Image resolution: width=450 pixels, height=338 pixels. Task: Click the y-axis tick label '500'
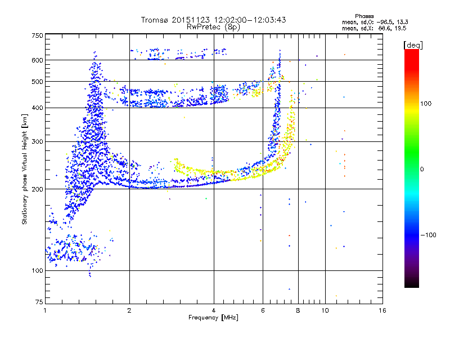[37, 82]
